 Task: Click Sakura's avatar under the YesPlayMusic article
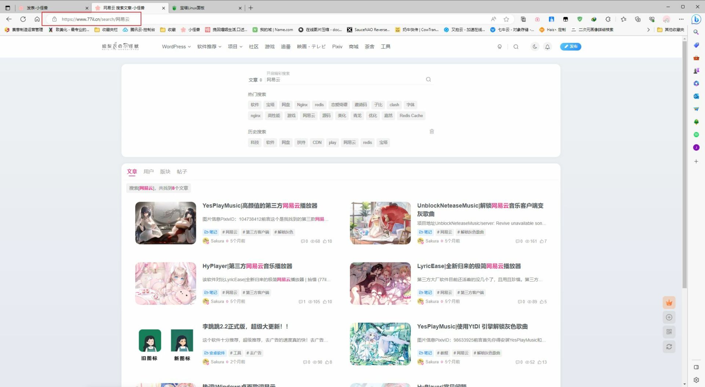(x=206, y=241)
